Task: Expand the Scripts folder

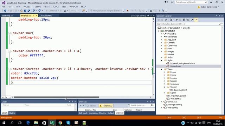Action: click(x=161, y=57)
